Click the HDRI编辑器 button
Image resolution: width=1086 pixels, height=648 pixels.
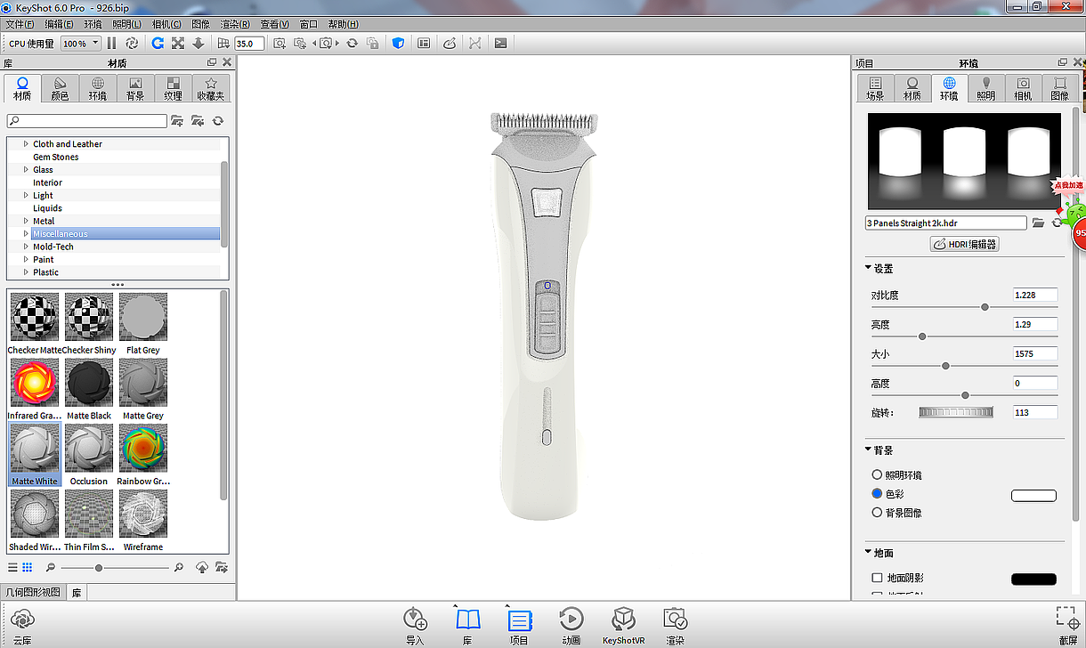[x=965, y=244]
